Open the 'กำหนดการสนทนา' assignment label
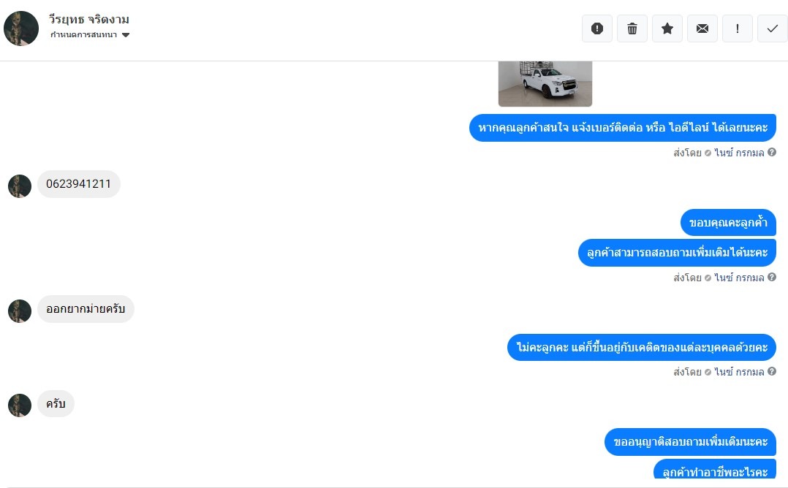Viewport: 788px width, 488px height. coord(83,34)
